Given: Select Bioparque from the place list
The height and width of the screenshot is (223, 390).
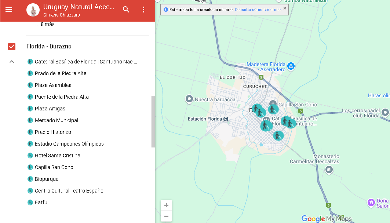Looking at the screenshot, I should [x=47, y=179].
